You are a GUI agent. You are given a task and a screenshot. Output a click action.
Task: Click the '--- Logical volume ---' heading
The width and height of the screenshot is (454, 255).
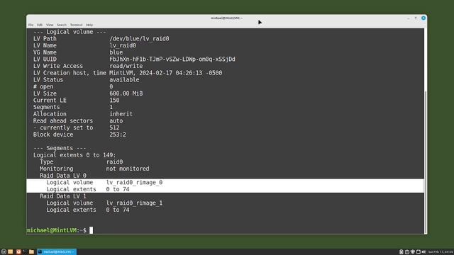click(70, 32)
